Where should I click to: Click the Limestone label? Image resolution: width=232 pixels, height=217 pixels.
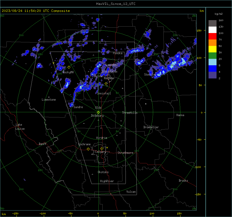click(x=49, y=100)
